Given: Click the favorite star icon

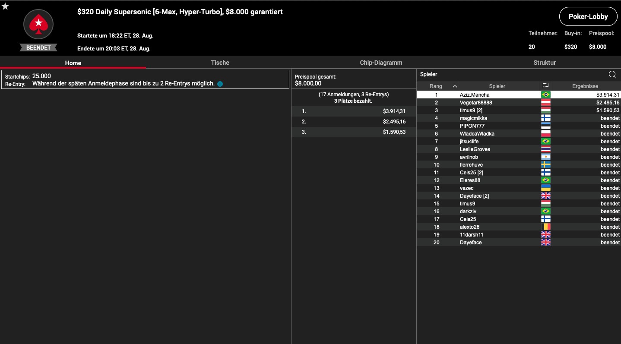Looking at the screenshot, I should click(5, 6).
